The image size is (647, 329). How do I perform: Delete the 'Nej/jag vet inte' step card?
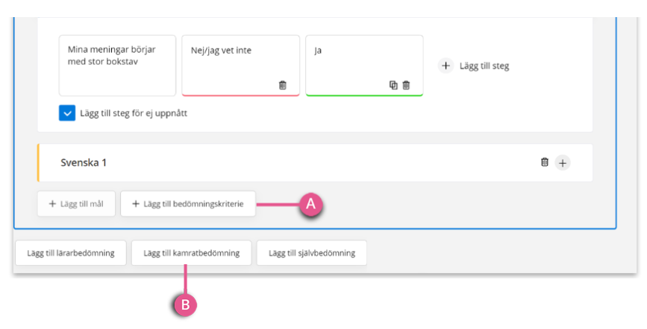click(x=283, y=86)
